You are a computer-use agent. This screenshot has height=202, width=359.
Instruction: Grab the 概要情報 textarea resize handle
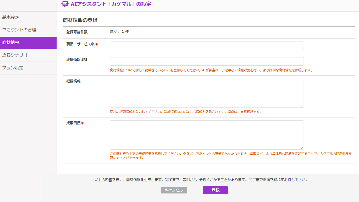(302, 106)
